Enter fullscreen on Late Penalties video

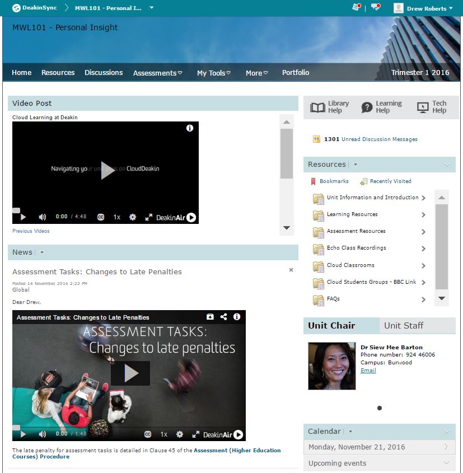click(196, 434)
